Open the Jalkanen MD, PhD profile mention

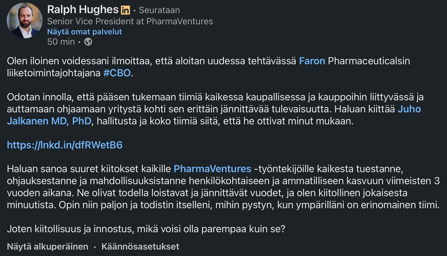pos(49,121)
